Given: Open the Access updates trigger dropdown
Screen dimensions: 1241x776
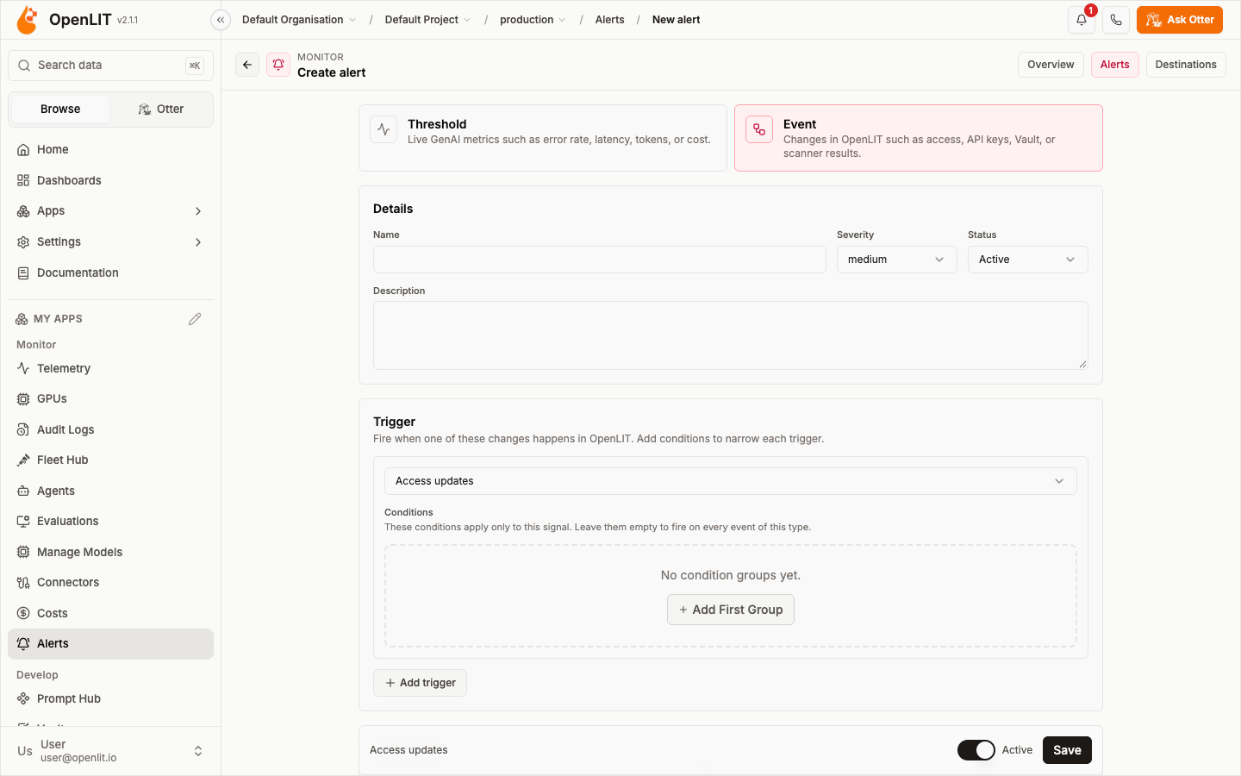Looking at the screenshot, I should (x=731, y=481).
